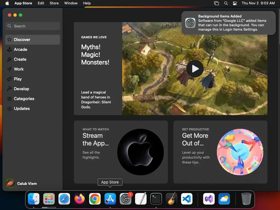
Task: Click the WHAT TO WATCH label
Action: [96, 129]
